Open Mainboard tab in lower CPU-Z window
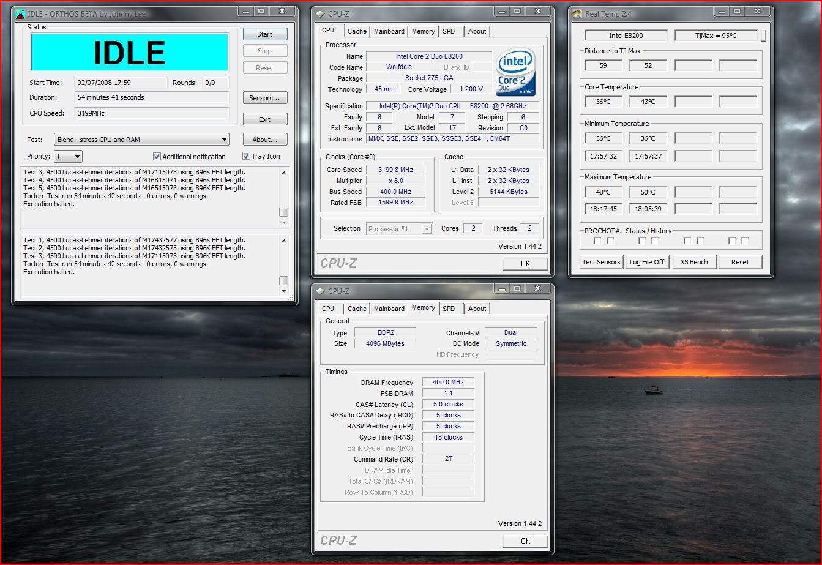The image size is (822, 565). (389, 309)
